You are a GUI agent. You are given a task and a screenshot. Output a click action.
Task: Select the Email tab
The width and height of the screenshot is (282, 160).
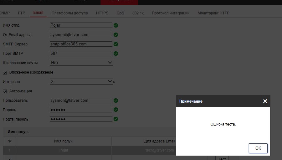point(38,13)
